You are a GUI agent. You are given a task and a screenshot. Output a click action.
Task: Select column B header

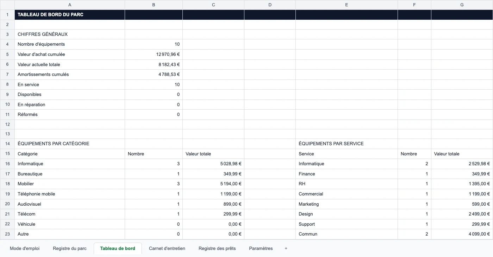pyautogui.click(x=154, y=5)
